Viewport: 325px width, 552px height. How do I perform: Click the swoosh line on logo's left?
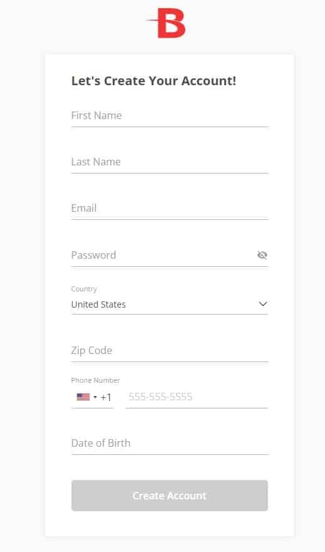(x=152, y=21)
